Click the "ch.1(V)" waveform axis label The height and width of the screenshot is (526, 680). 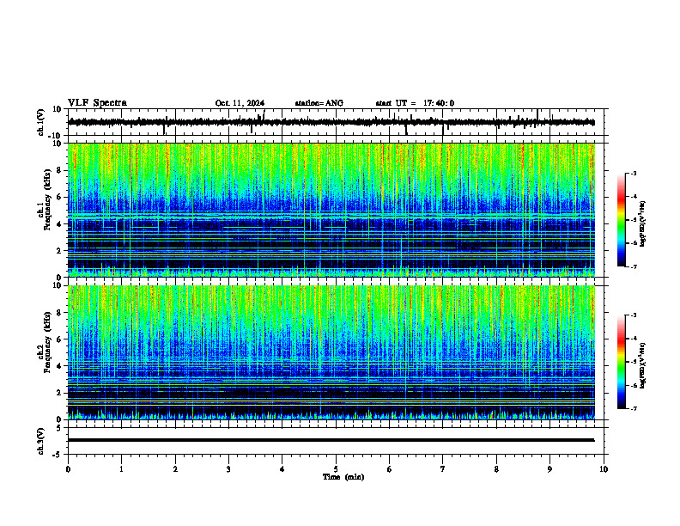tap(41, 122)
